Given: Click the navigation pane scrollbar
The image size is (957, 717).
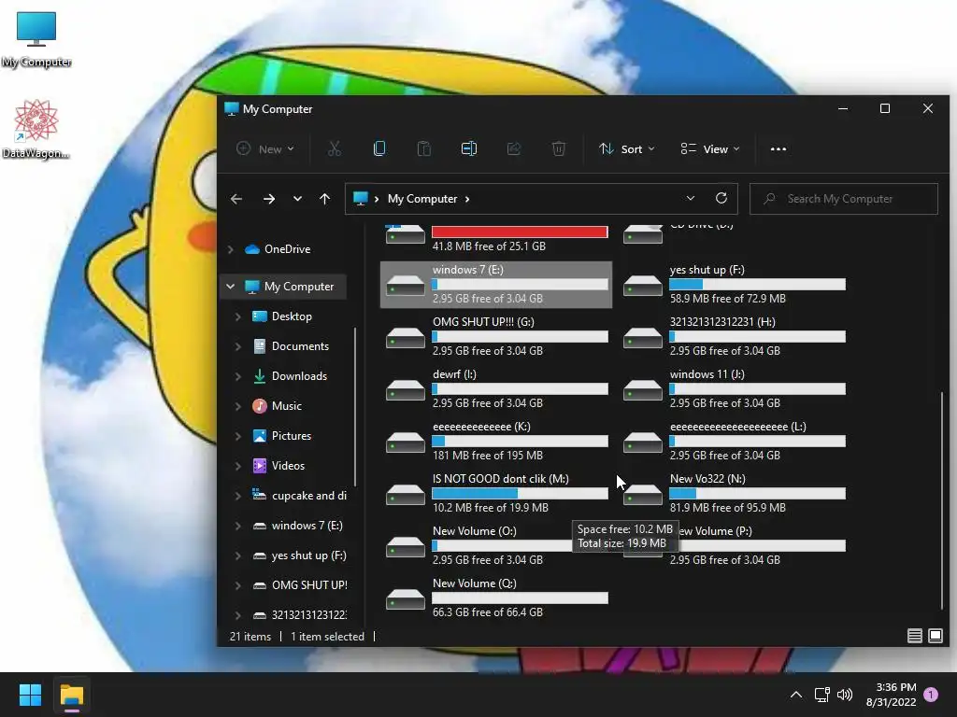Looking at the screenshot, I should [x=354, y=407].
